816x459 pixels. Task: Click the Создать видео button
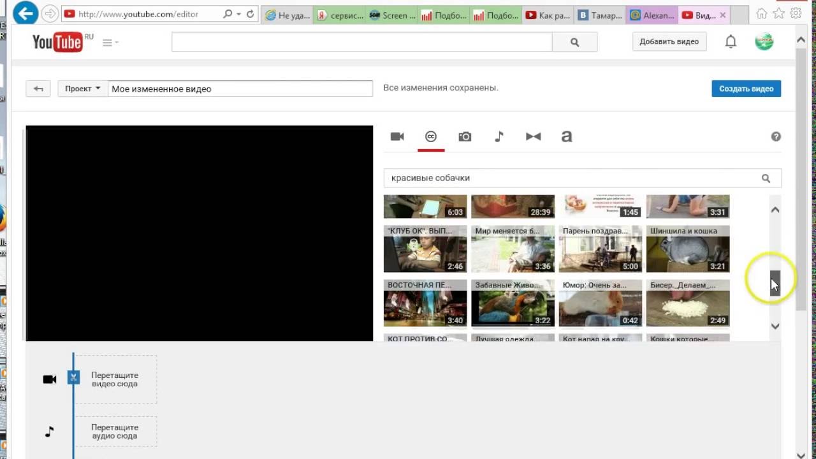pyautogui.click(x=746, y=89)
